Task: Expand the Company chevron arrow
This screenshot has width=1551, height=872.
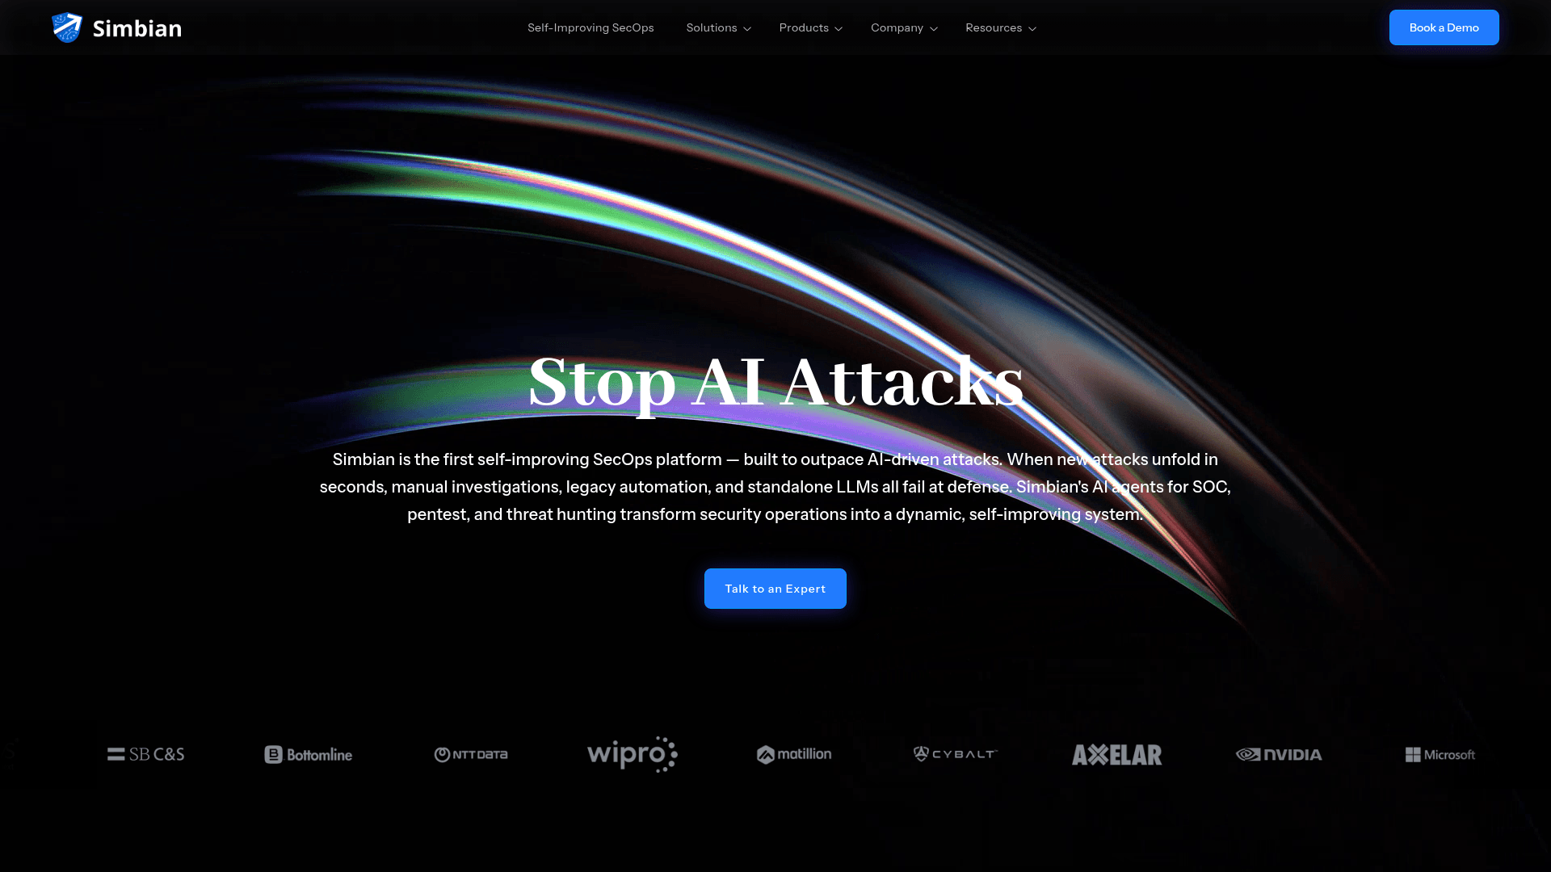Action: coord(934,28)
